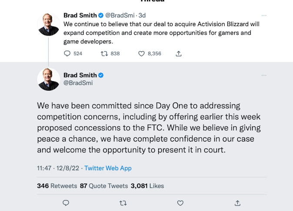Viewport: 293px width, 211px height.
Task: Retweet the main tweet about FTC concessions
Action: click(123, 203)
